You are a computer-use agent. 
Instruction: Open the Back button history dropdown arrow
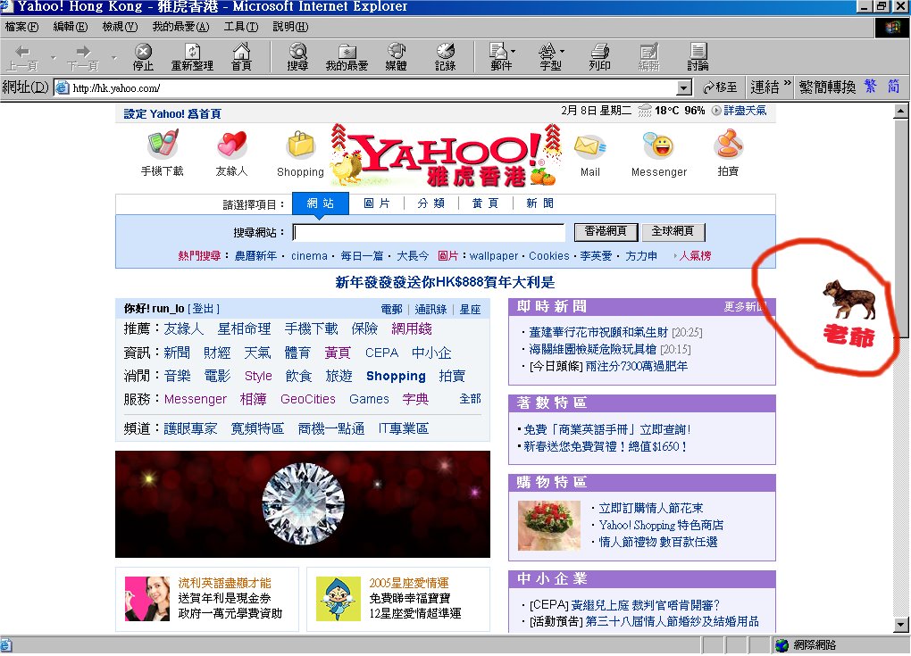pyautogui.click(x=53, y=57)
